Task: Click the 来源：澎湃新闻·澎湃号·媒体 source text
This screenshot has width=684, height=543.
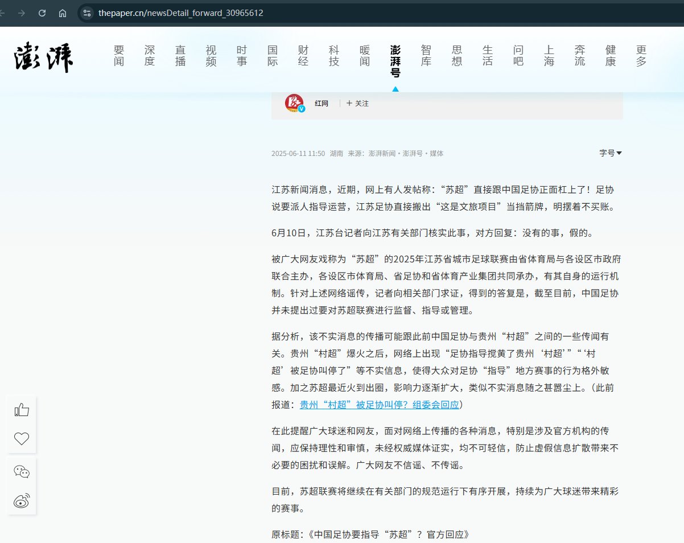Action: 396,154
